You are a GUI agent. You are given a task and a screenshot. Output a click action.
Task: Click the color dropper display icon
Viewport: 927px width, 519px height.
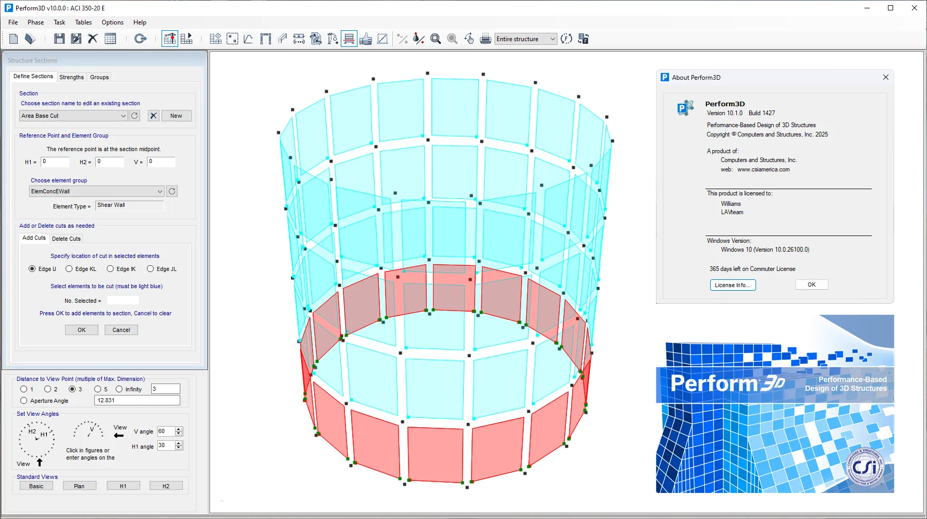coord(419,39)
